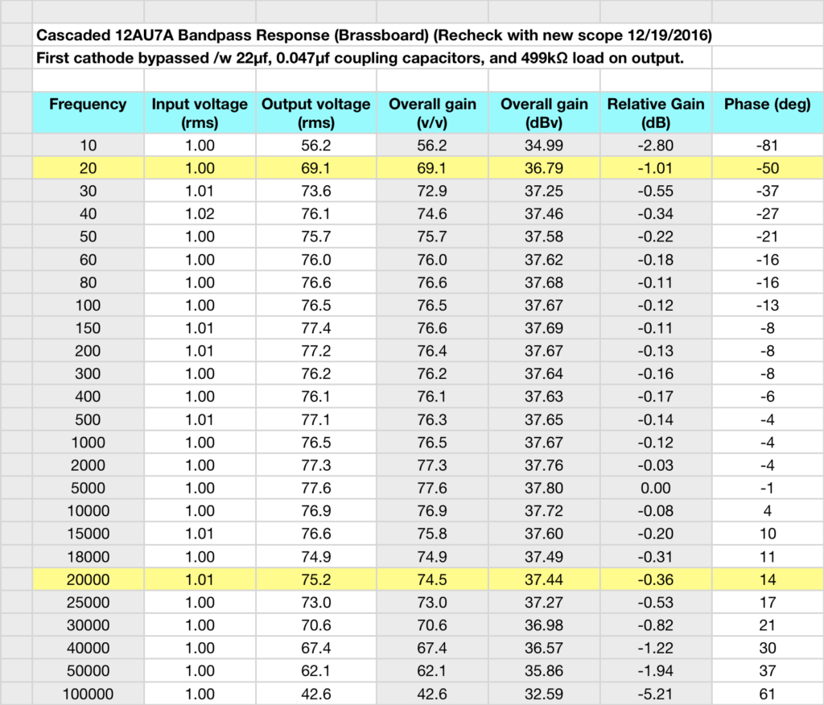Screen dimensions: 824x705
Task: Click the 'First cathode bypassed' description cell
Action: (372, 58)
